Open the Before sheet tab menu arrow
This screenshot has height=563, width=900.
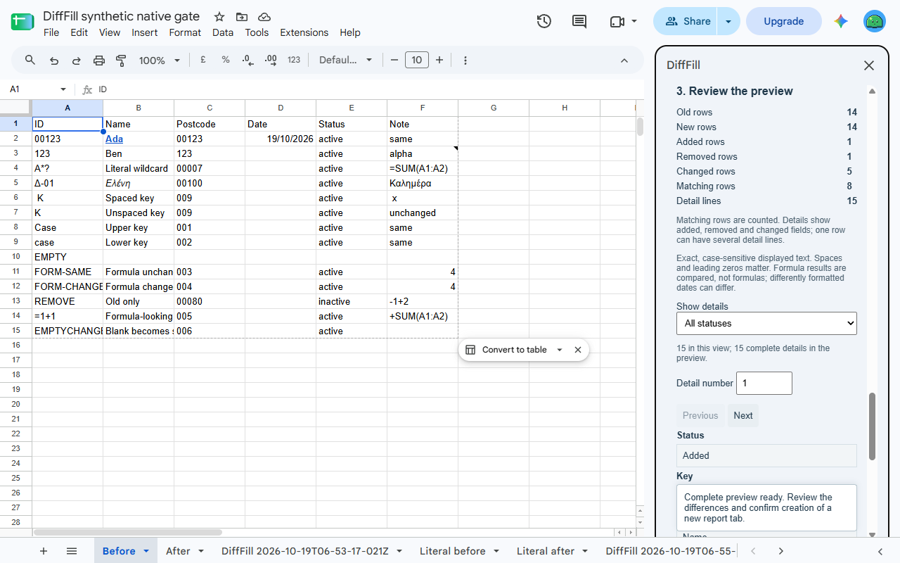coord(146,551)
